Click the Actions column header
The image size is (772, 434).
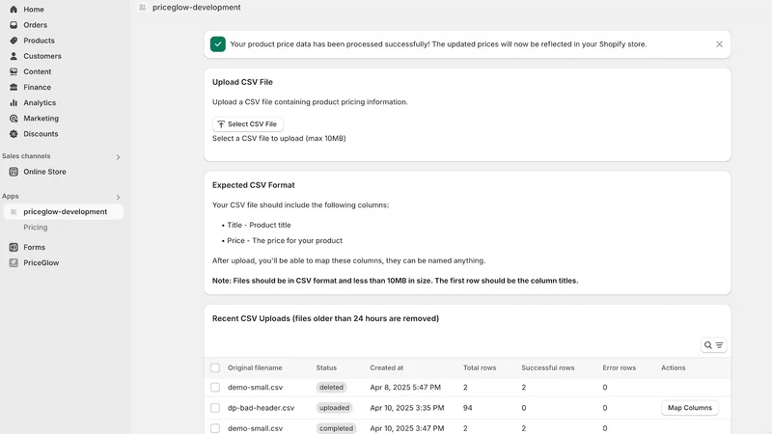pyautogui.click(x=673, y=367)
